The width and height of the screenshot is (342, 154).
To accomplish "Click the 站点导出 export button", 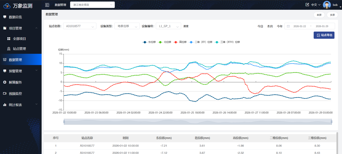I will (324, 35).
